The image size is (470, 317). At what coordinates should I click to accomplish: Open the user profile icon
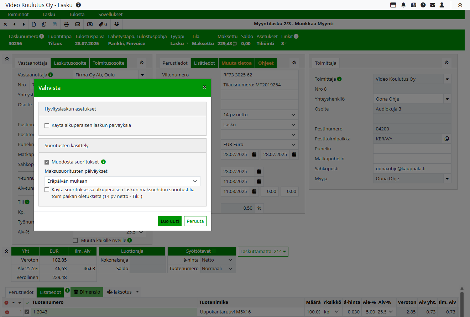pos(442,5)
